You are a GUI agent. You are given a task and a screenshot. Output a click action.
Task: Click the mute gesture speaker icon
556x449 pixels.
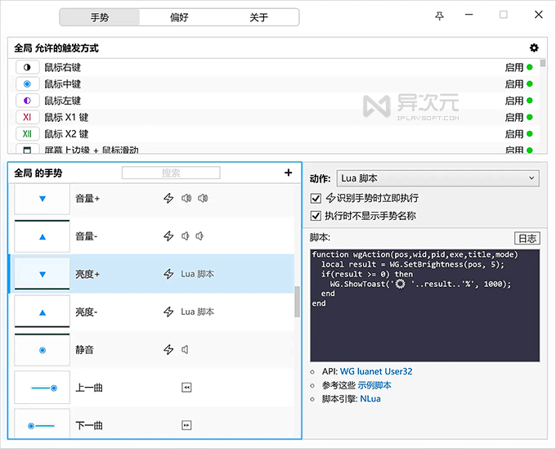click(x=185, y=350)
